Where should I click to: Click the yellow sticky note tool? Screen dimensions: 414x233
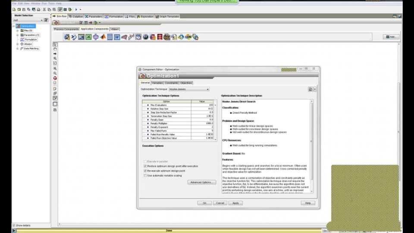pos(55,89)
